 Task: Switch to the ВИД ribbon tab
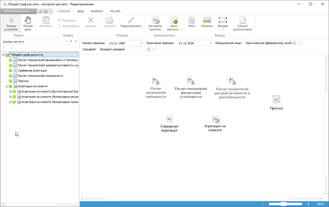[x=80, y=11]
